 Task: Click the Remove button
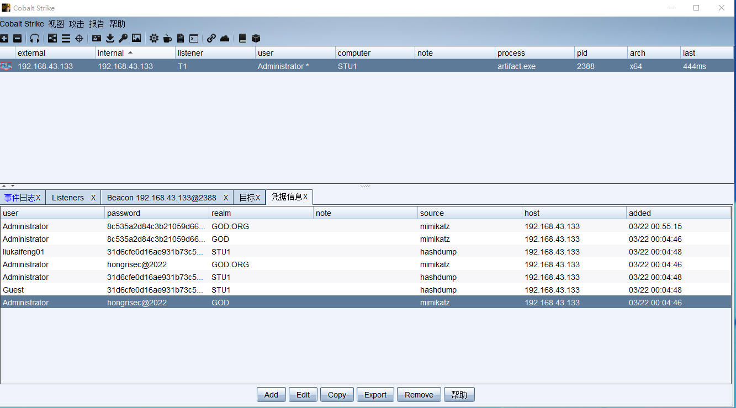click(x=419, y=394)
